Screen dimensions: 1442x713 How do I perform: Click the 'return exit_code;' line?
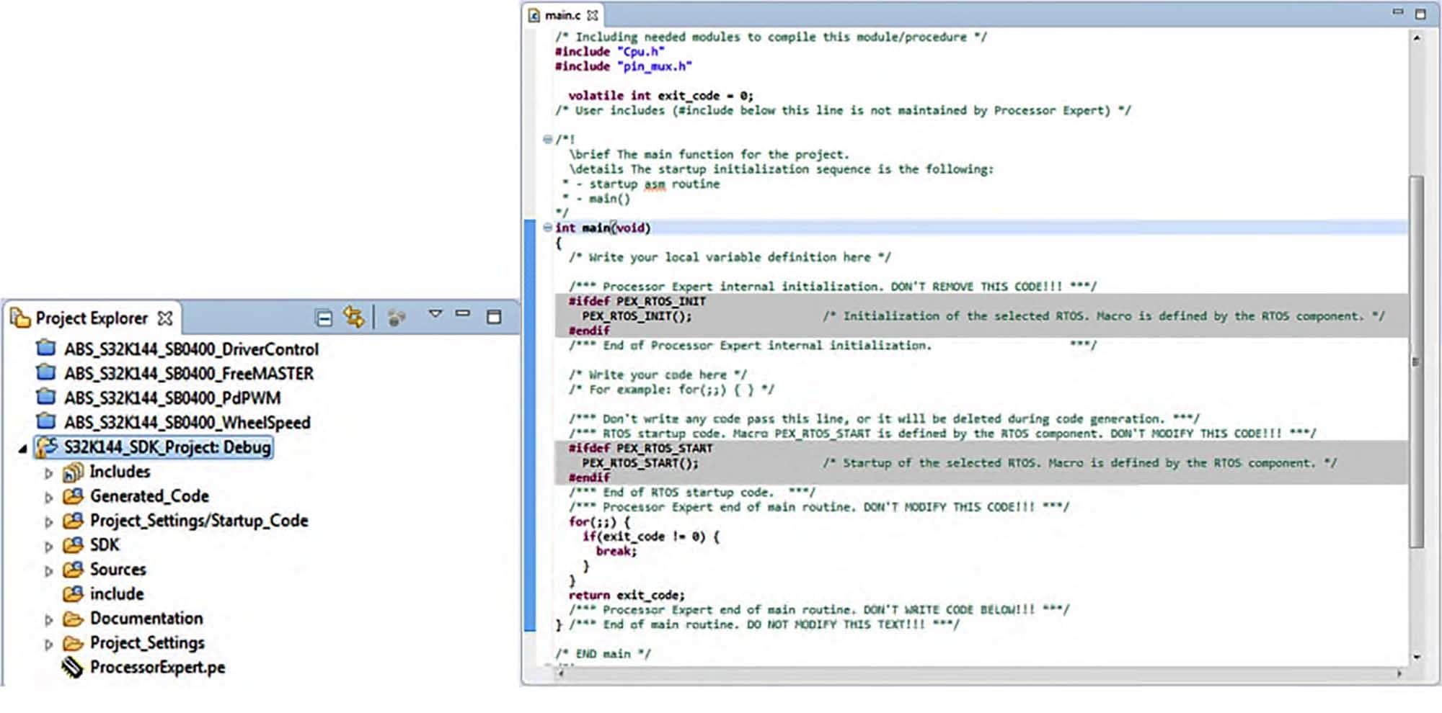(x=627, y=596)
